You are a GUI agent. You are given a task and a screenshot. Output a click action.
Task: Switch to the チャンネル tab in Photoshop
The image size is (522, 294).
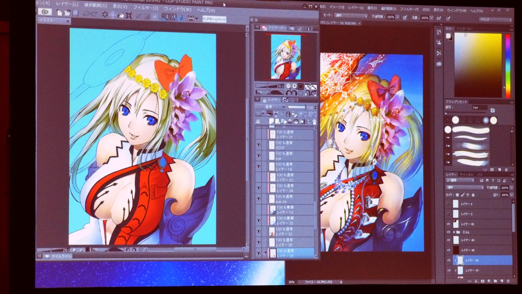pos(466,175)
